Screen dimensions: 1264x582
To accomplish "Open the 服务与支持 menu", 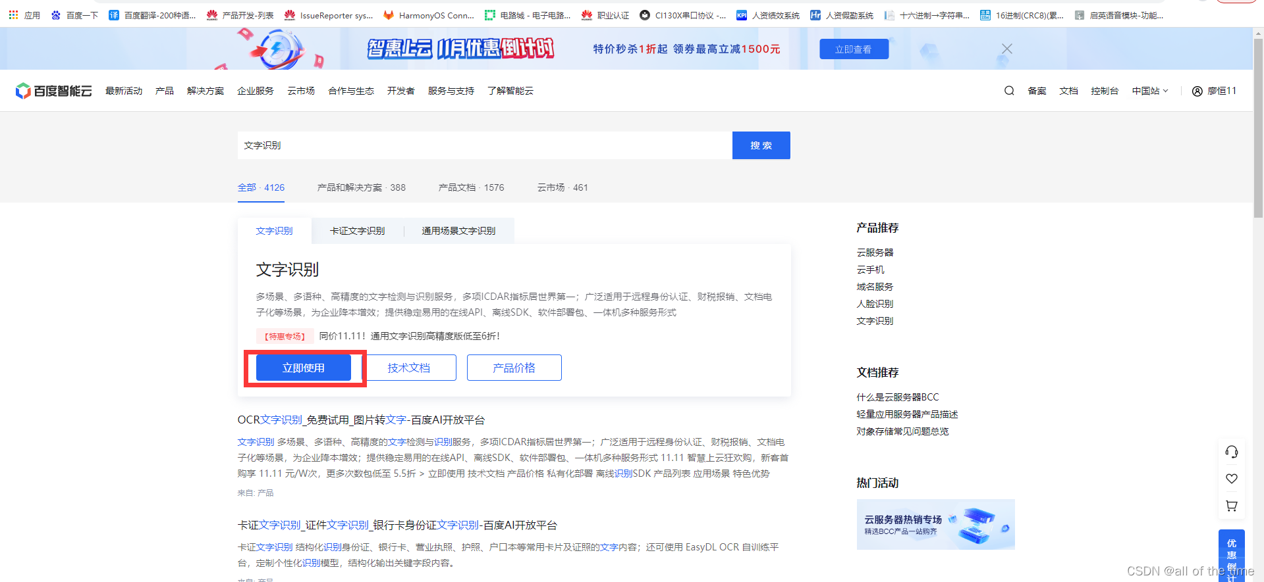I will click(x=451, y=91).
